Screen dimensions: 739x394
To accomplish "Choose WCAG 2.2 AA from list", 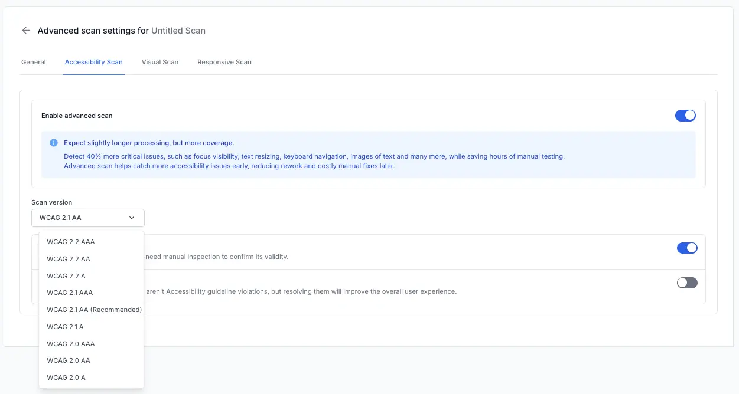I will (x=69, y=259).
